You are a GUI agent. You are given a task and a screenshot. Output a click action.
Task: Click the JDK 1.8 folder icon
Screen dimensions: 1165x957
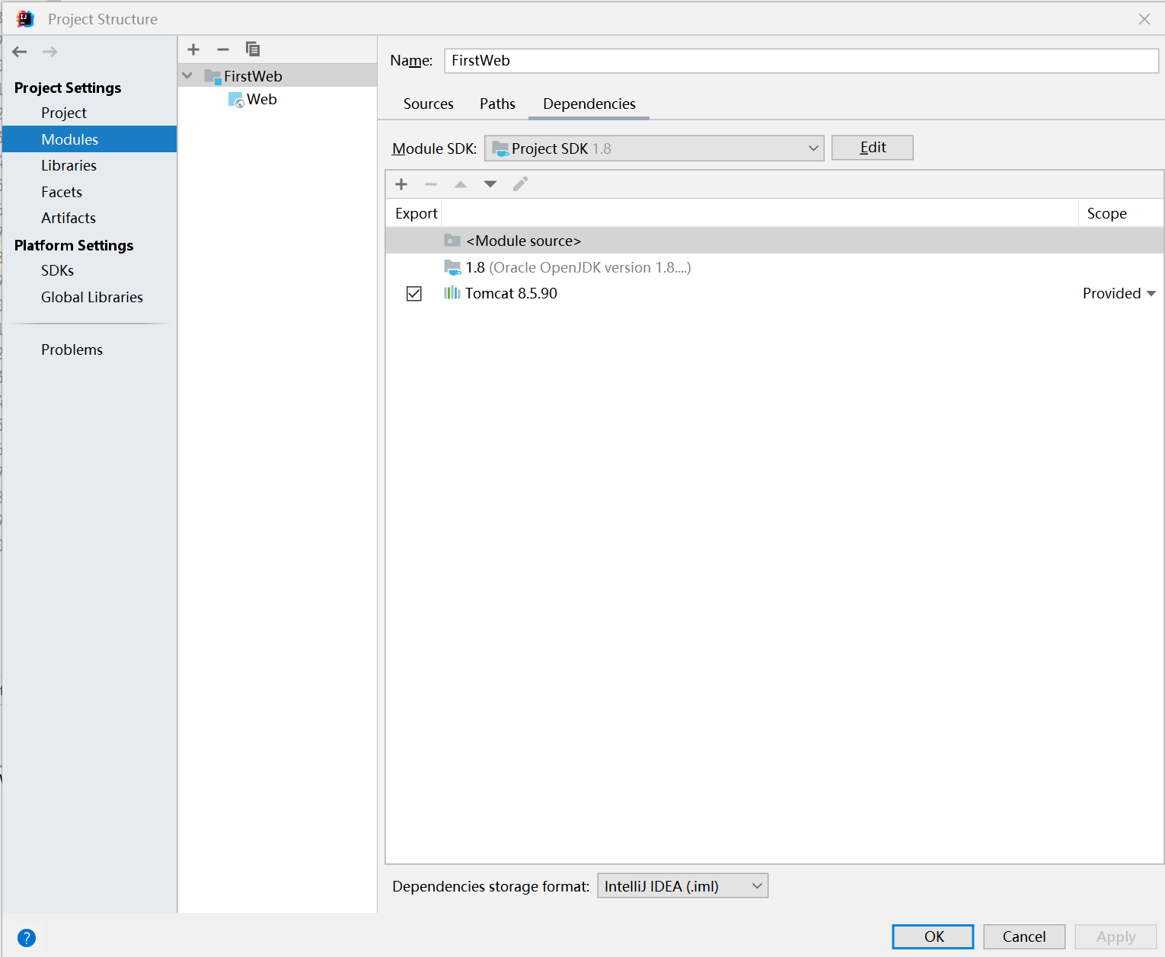tap(452, 267)
